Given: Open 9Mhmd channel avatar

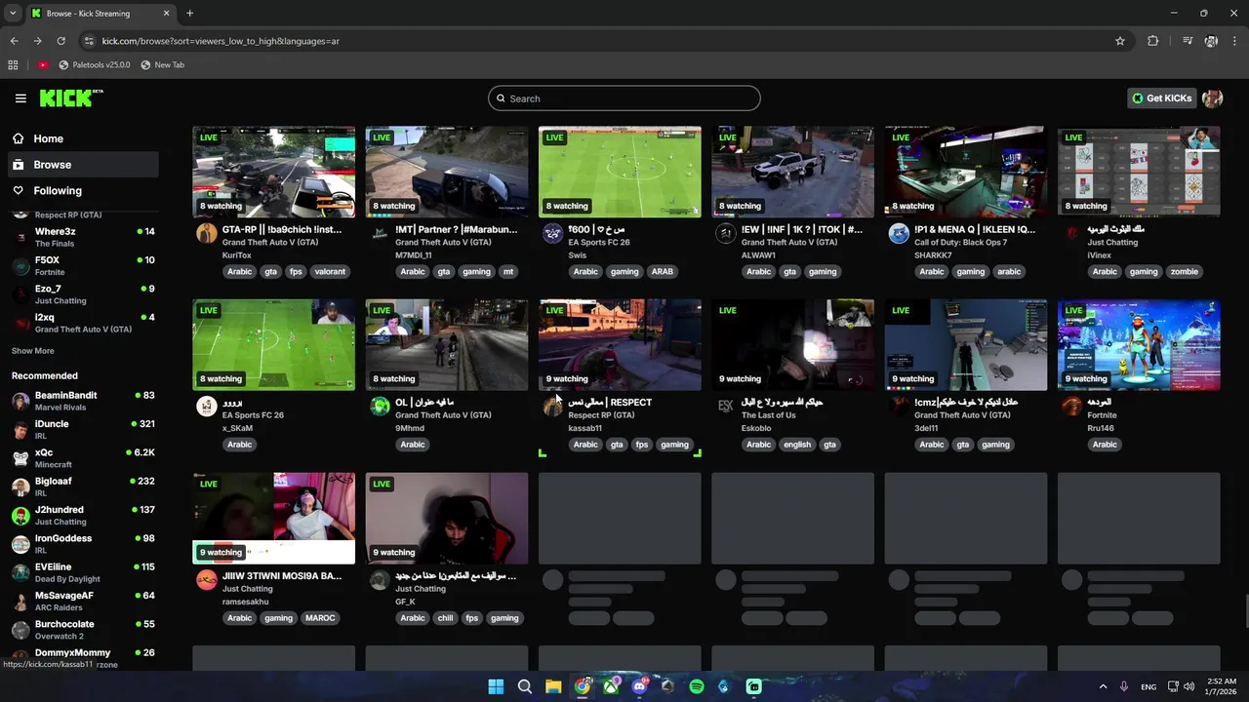Looking at the screenshot, I should (380, 406).
